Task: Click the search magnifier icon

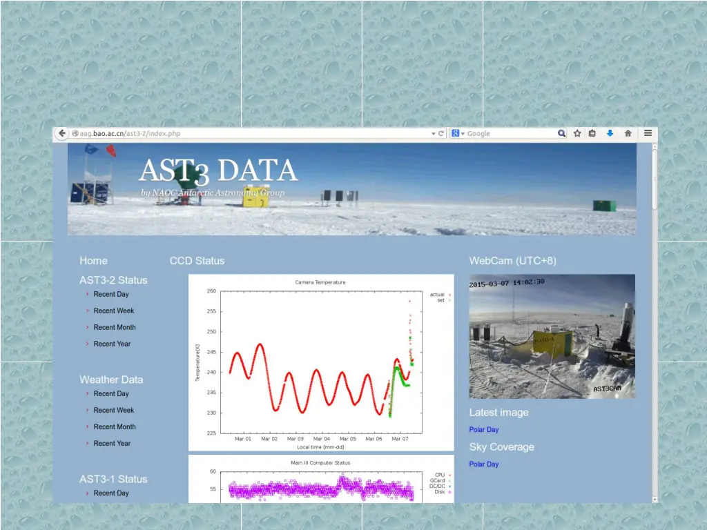Action: 561,133
